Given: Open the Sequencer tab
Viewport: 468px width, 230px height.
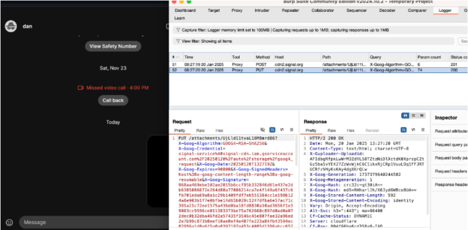Looking at the screenshot, I should pyautogui.click(x=356, y=10).
